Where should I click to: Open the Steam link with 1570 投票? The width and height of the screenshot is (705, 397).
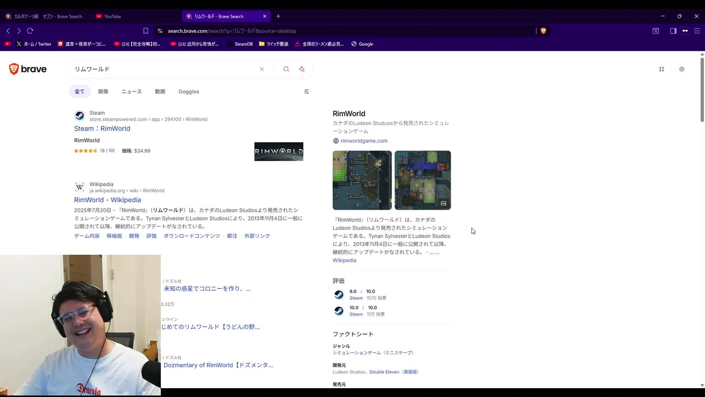pos(356,298)
